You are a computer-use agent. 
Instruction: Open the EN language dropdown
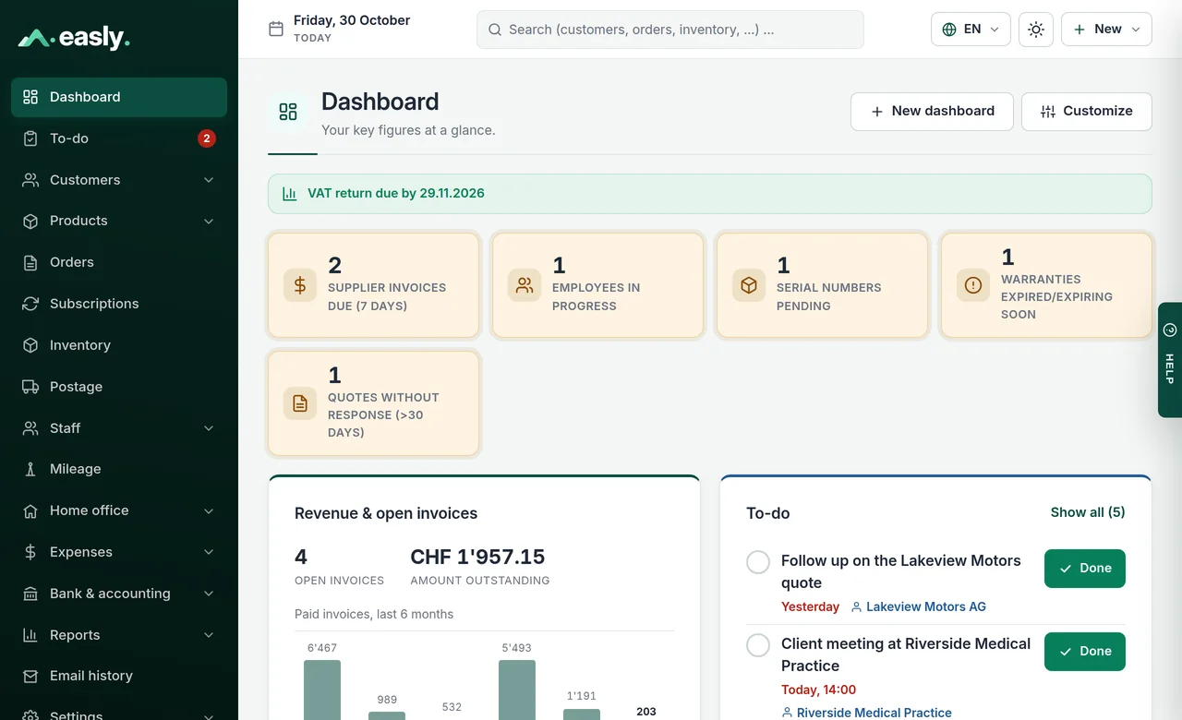tap(971, 30)
